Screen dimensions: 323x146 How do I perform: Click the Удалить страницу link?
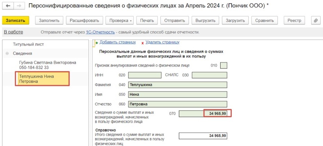(162, 42)
